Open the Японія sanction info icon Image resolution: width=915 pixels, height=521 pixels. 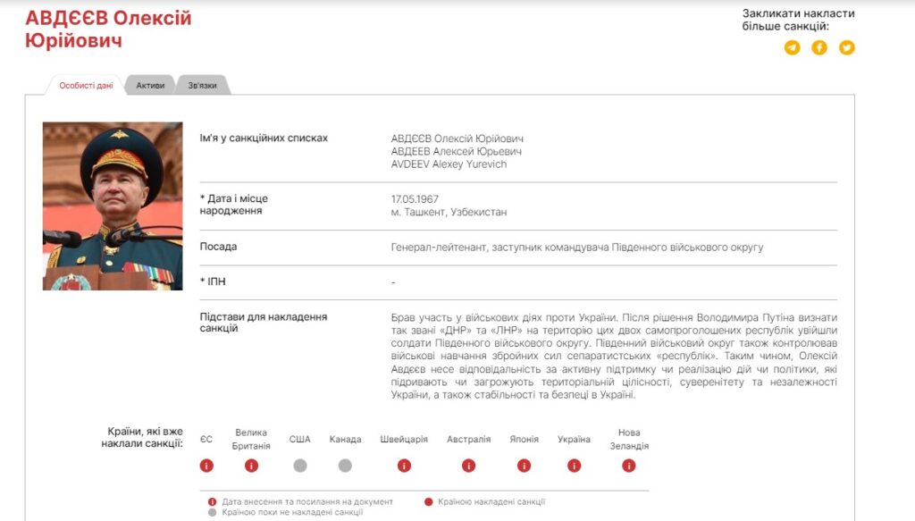click(524, 466)
